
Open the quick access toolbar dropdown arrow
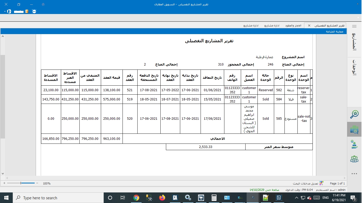pos(5,12)
